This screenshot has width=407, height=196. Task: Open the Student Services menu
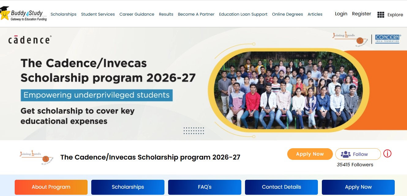(x=98, y=14)
